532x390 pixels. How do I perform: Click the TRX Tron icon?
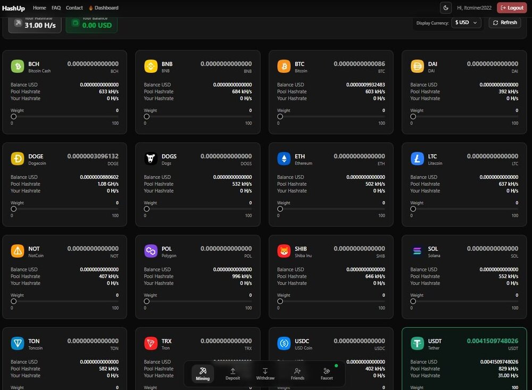click(151, 343)
